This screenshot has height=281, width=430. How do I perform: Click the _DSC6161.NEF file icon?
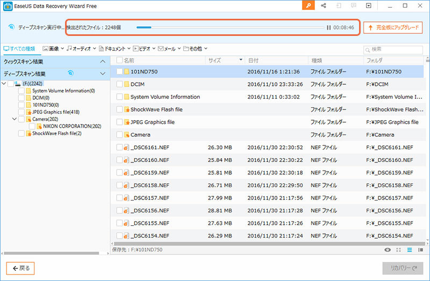coord(126,147)
